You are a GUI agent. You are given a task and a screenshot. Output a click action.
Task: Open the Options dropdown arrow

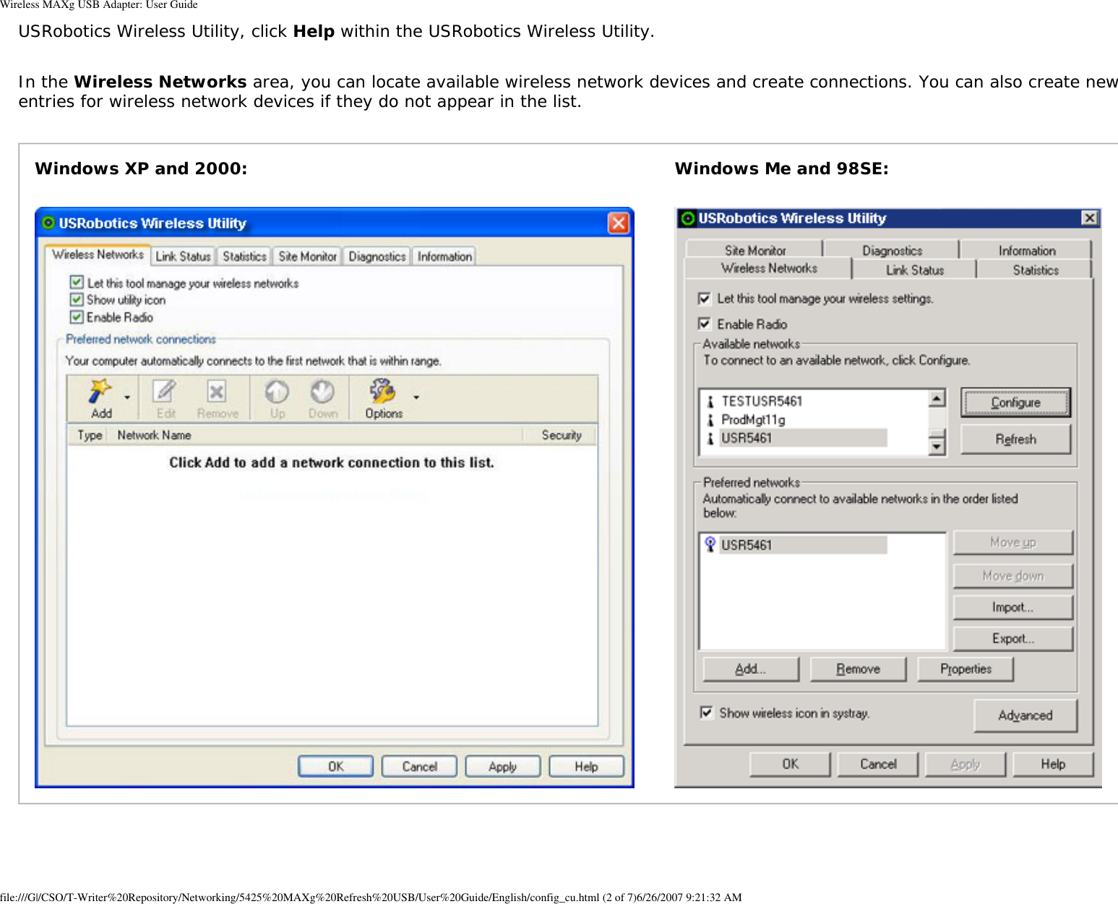[x=416, y=397]
